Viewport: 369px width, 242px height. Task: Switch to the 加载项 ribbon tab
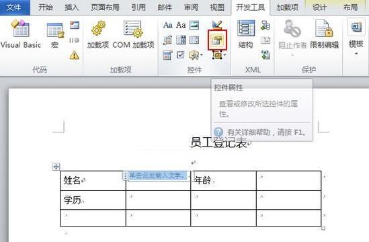coord(288,7)
